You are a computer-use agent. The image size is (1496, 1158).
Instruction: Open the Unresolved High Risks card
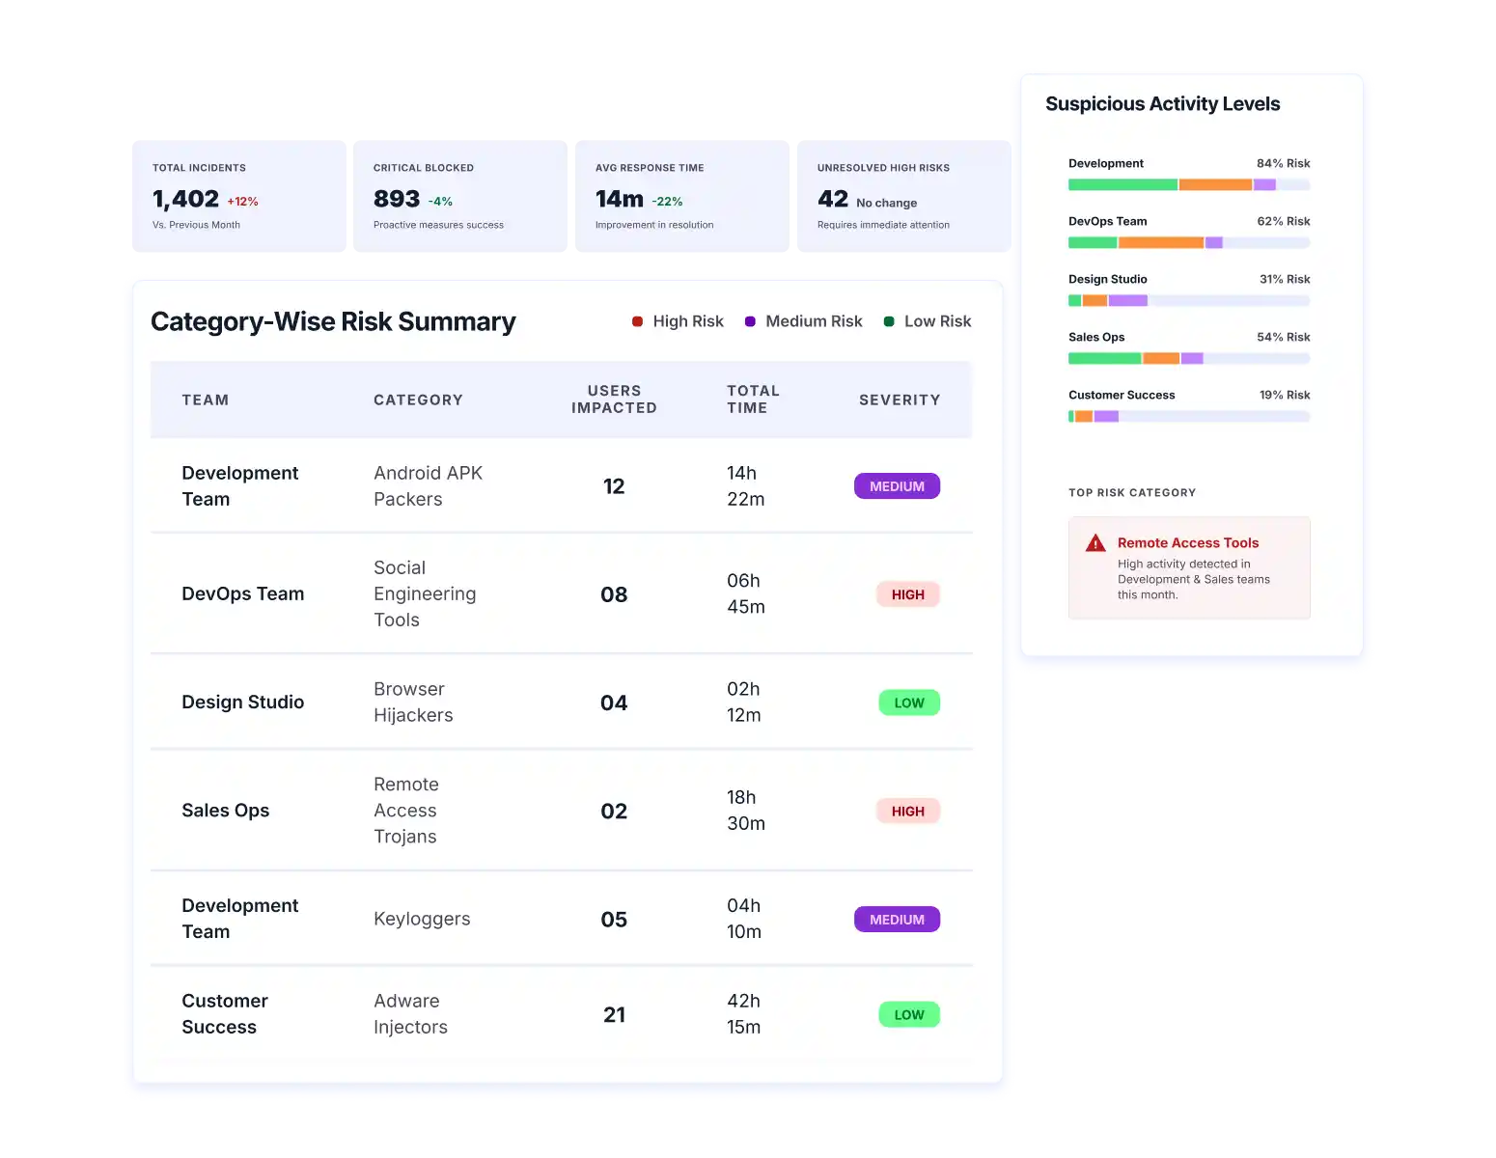pyautogui.click(x=893, y=197)
